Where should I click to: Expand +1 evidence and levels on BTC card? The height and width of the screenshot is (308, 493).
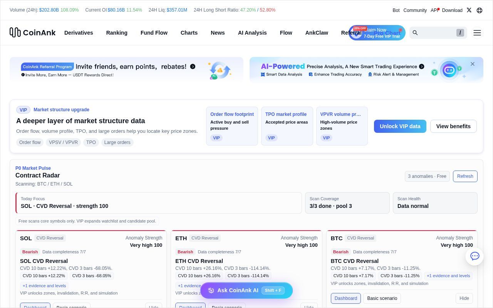click(x=448, y=276)
